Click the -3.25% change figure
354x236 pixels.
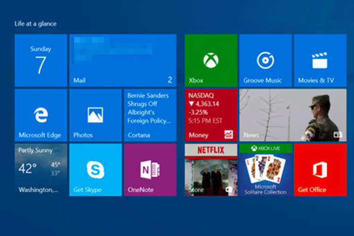point(198,112)
